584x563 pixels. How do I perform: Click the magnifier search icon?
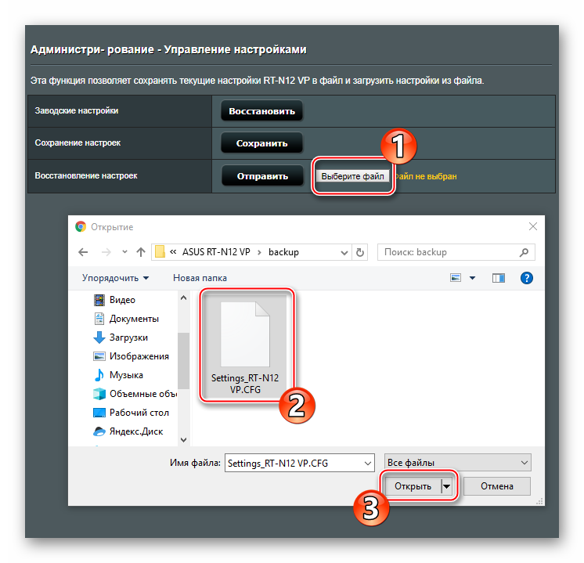[x=524, y=253]
